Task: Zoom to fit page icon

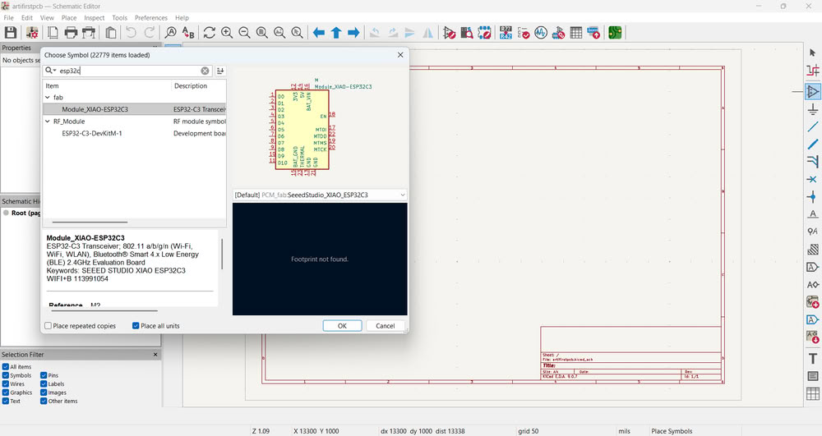Action: point(262,33)
